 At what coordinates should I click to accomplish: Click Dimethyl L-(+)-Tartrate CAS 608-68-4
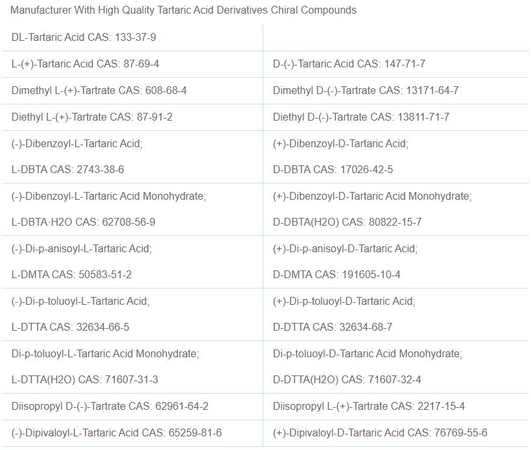pyautogui.click(x=99, y=91)
